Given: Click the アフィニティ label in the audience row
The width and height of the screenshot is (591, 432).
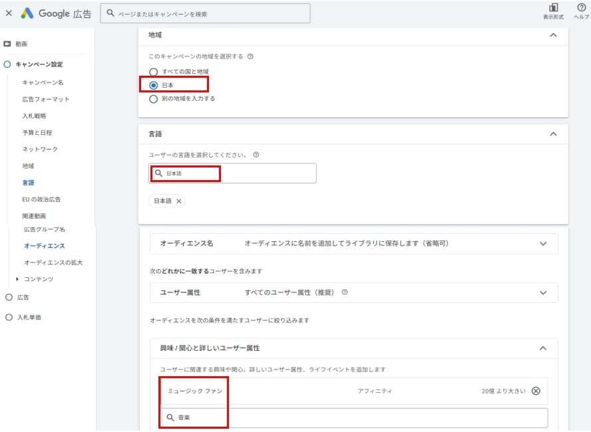Looking at the screenshot, I should [375, 391].
